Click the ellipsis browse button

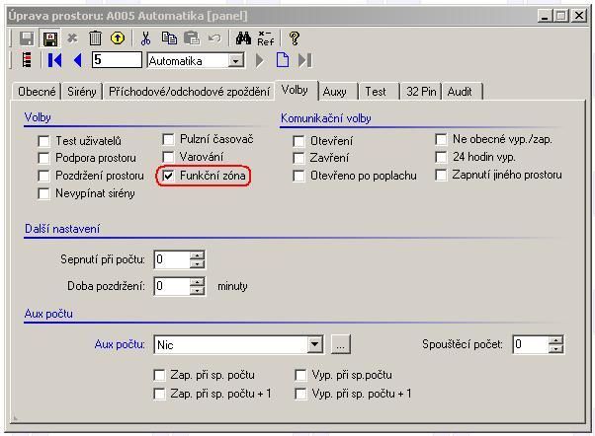[x=339, y=345]
